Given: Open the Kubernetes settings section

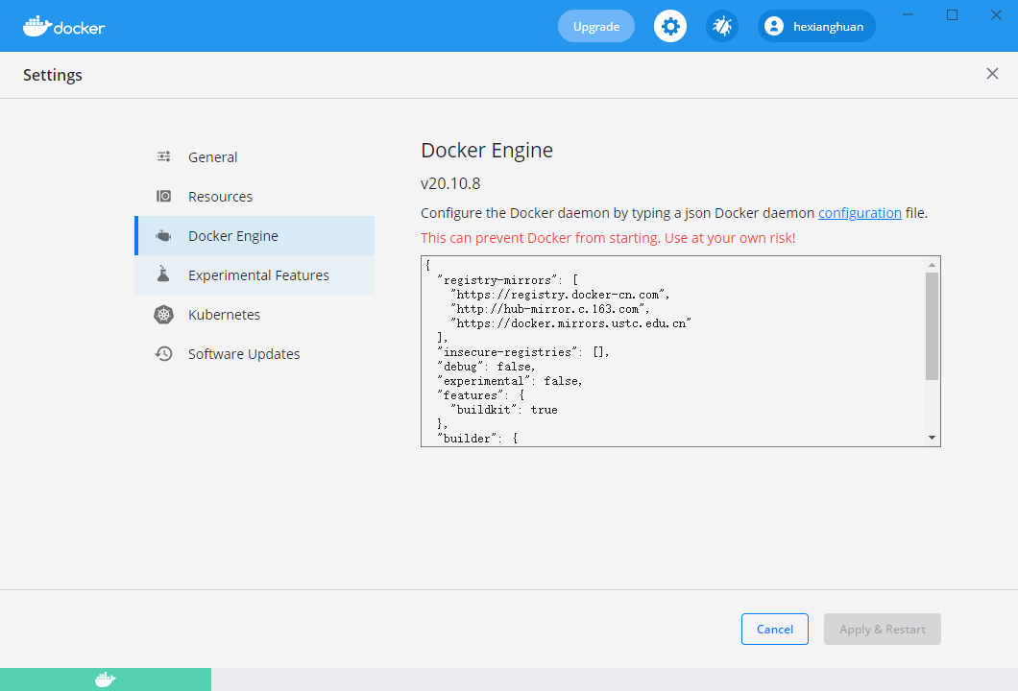Looking at the screenshot, I should 254,315.
